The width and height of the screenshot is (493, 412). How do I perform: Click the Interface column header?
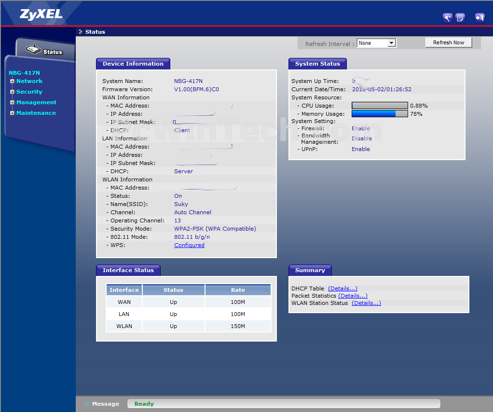[124, 290]
